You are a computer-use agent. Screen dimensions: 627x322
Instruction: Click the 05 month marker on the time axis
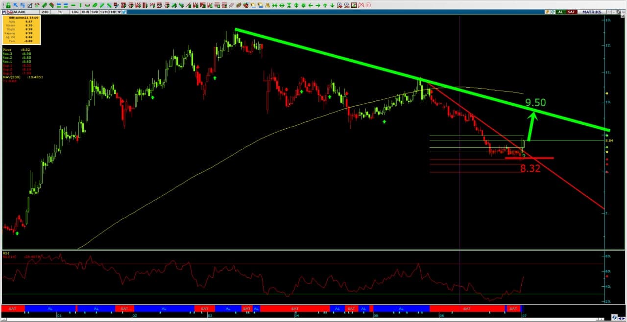[376, 316]
